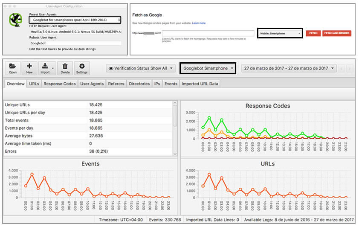Click the URLs chart title
359x227 pixels.
click(268, 164)
